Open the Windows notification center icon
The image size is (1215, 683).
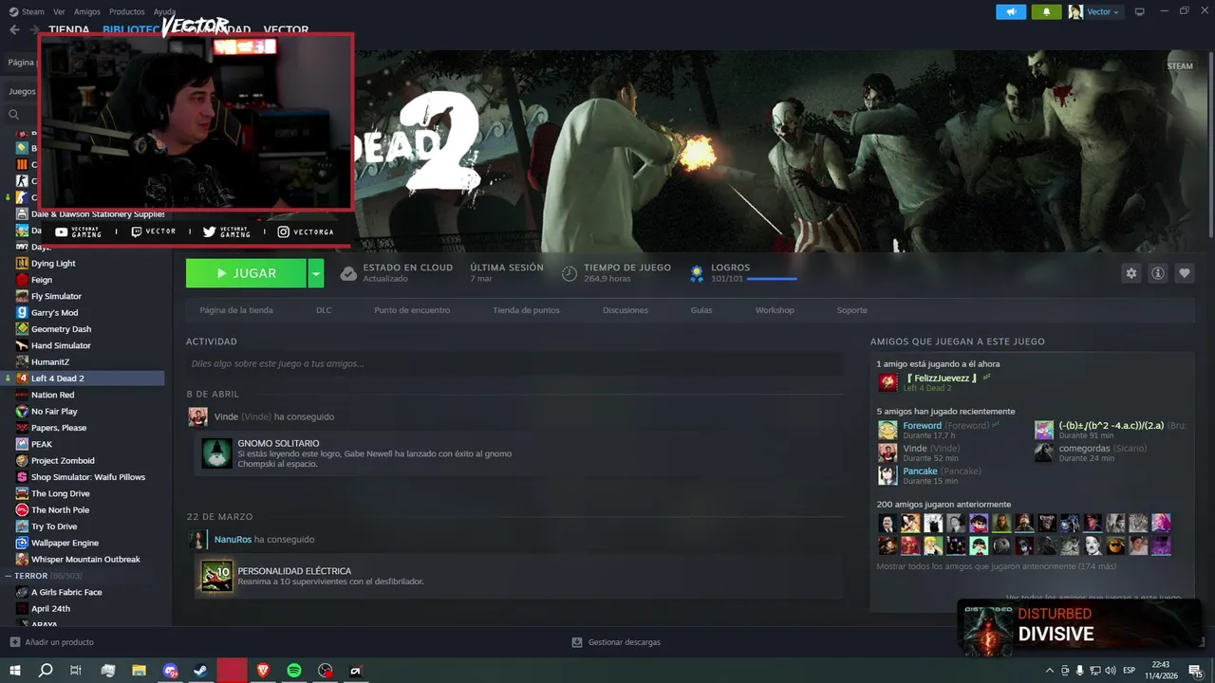[1195, 671]
